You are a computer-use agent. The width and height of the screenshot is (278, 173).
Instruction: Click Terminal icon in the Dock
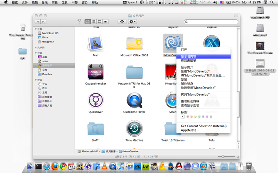coord(38,166)
